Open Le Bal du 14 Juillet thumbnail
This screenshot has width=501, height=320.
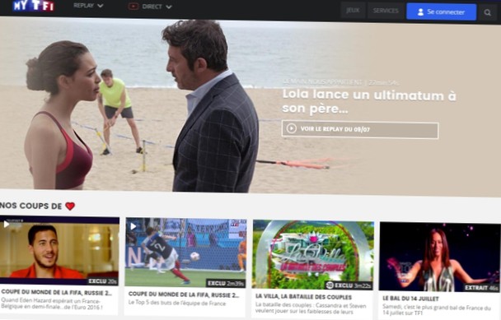point(439,257)
